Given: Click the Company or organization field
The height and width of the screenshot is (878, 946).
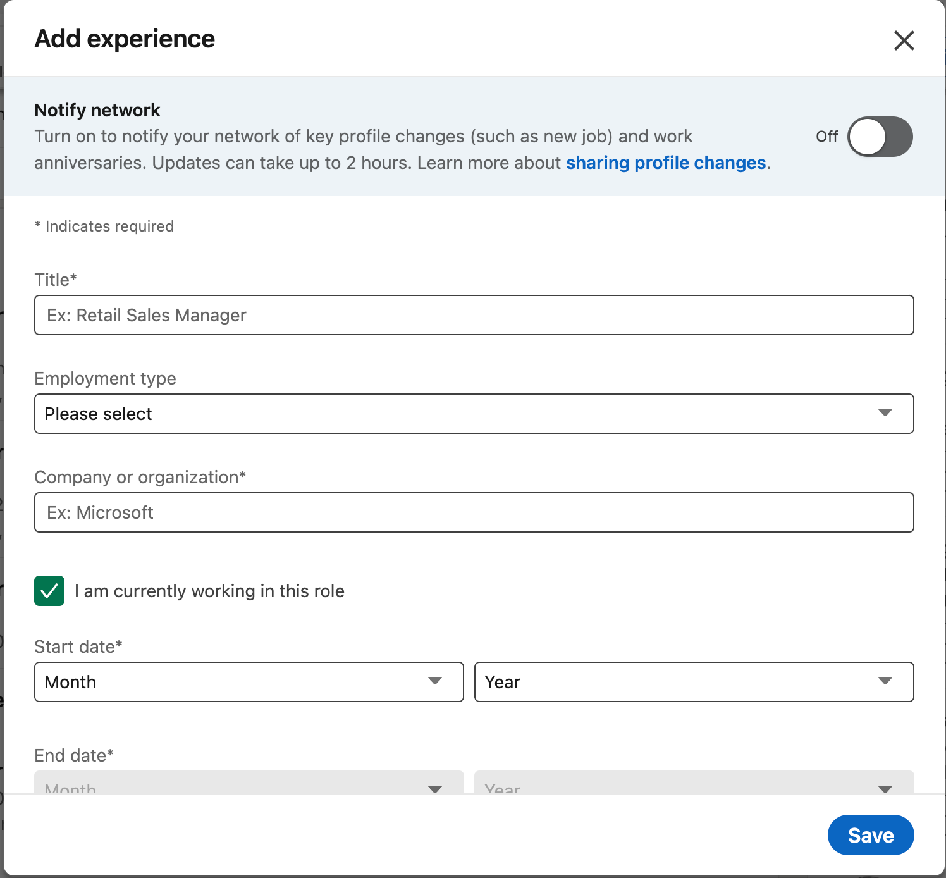Looking at the screenshot, I should click(473, 512).
